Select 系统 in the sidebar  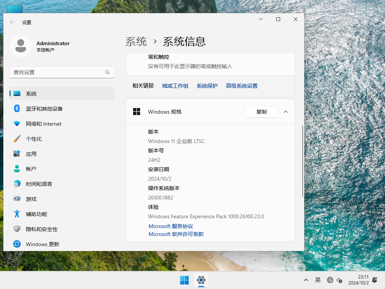62,93
